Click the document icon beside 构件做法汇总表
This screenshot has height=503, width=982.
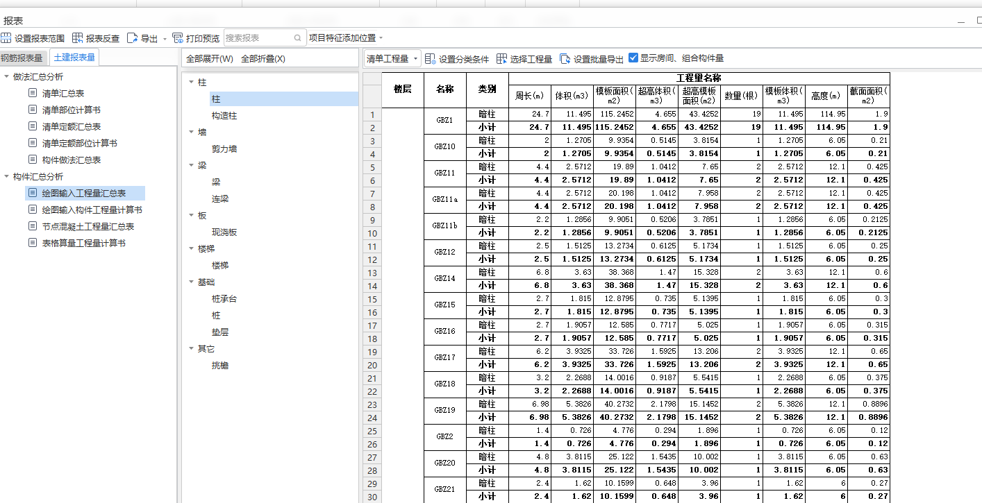click(x=32, y=159)
